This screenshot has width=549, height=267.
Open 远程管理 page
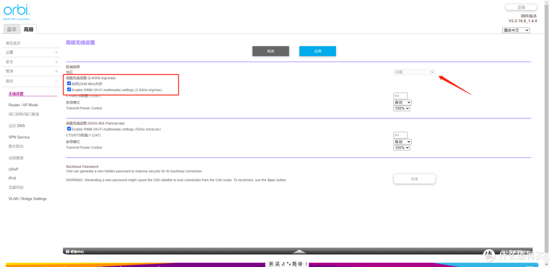pos(16,158)
